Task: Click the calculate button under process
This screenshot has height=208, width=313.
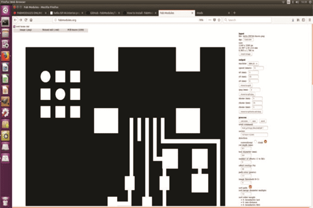Action: tap(244, 121)
